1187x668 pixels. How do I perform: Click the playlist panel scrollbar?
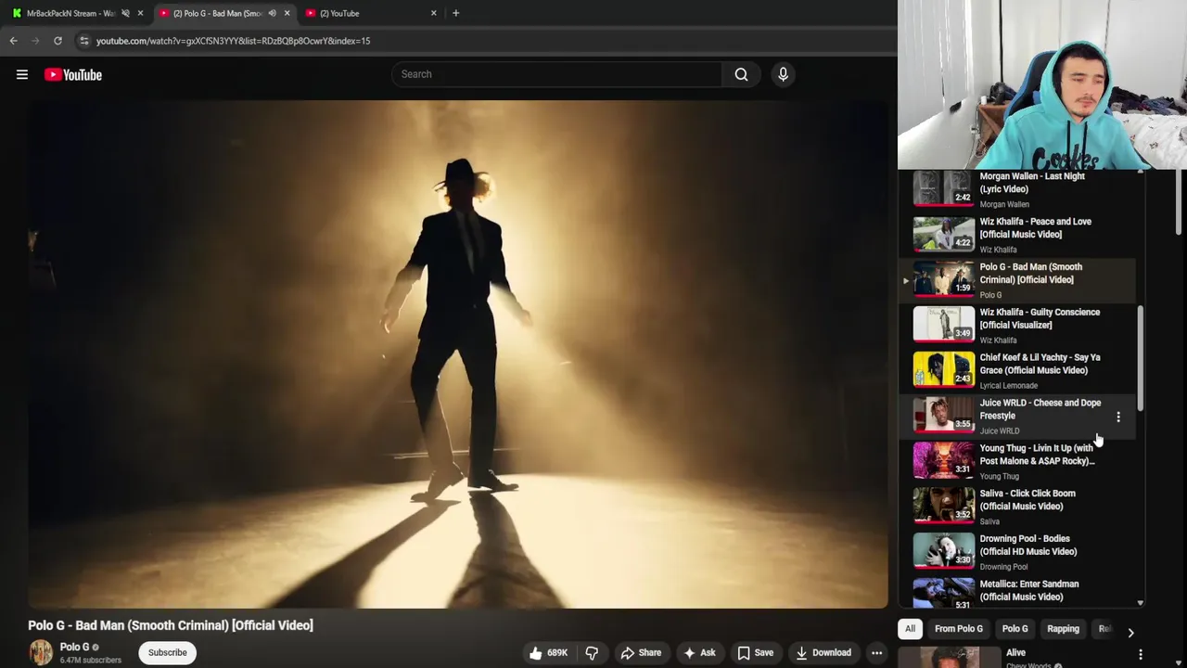[1141, 357]
